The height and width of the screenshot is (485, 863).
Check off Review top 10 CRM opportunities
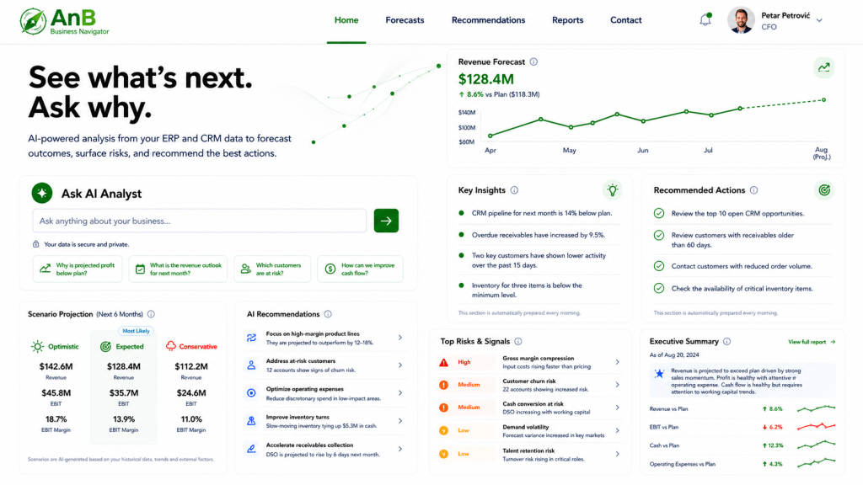(x=659, y=213)
